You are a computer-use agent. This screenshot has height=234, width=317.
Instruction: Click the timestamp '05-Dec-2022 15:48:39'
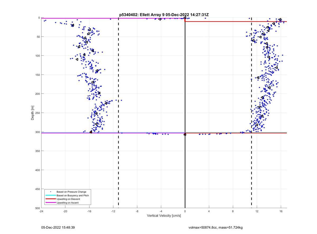pyautogui.click(x=58, y=228)
